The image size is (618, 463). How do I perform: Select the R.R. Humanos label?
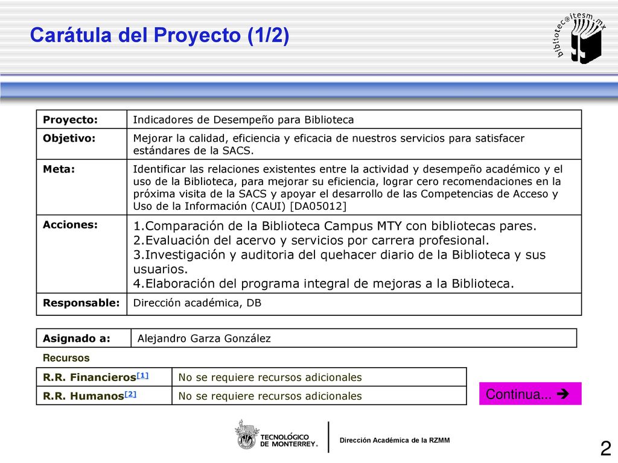tap(83, 395)
